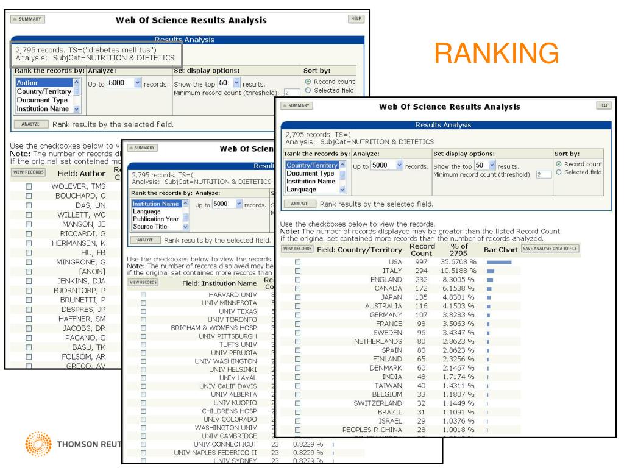Click threshold field in Author window
Image resolution: width=624 pixels, height=468 pixels.
coord(292,93)
